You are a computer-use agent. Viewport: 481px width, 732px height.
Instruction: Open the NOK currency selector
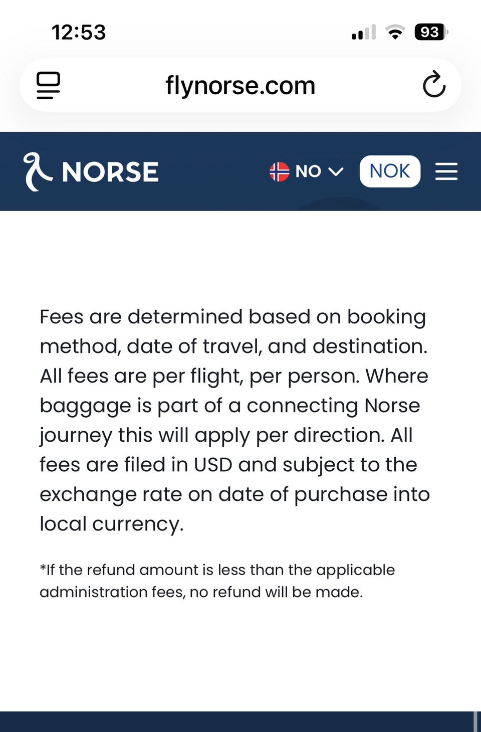(390, 171)
